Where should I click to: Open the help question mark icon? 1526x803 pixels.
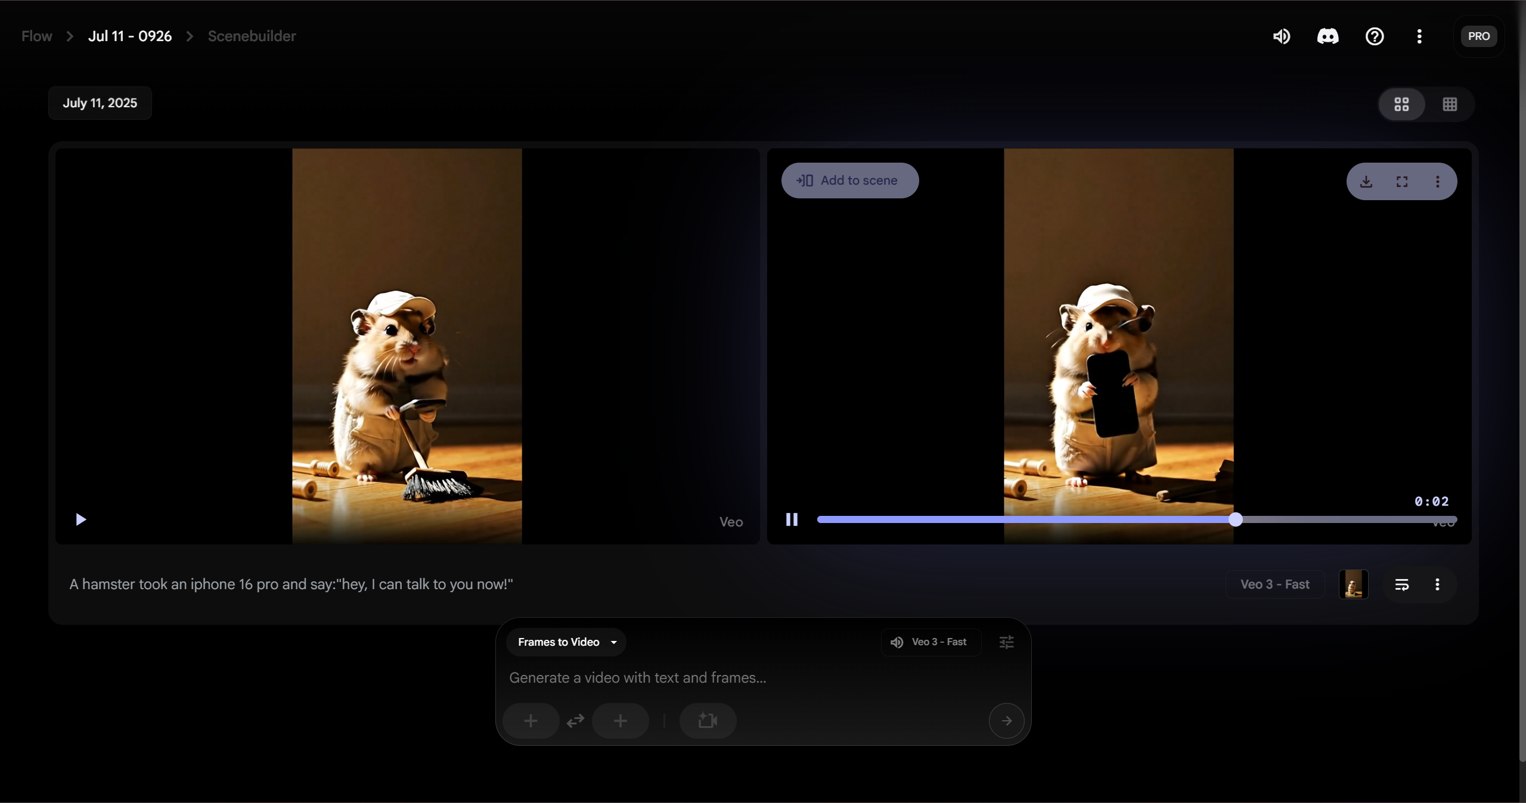1374,36
